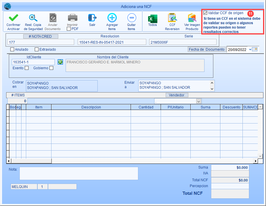This screenshot has width=266, height=206.
Task: Click the items grid scroll left arrow
Action: [x=9, y=161]
